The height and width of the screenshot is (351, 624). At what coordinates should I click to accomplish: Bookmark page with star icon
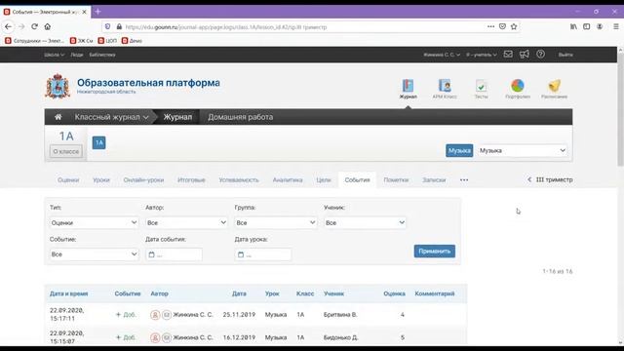(x=514, y=26)
